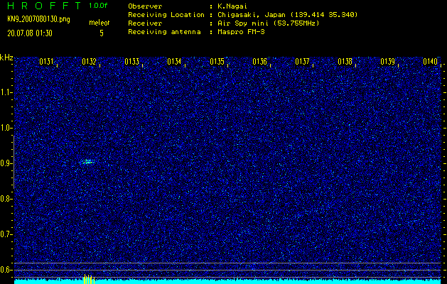Viewport: 447px width, 284px height.
Task: Click the meteor count value 5
Action: pyautogui.click(x=102, y=33)
